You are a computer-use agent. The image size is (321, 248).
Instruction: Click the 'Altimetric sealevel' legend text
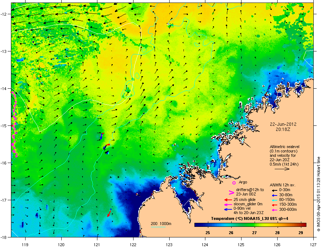tap(285, 147)
